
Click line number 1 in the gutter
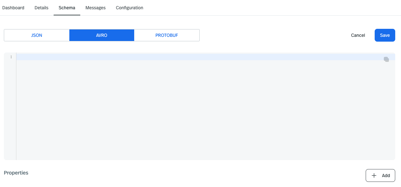coord(11,57)
